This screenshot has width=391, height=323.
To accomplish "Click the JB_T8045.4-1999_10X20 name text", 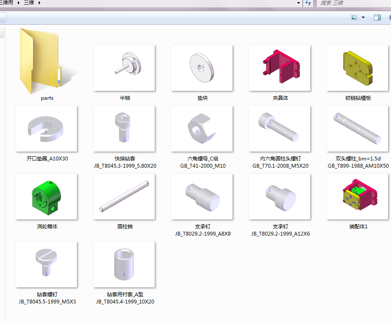I will point(125,302).
